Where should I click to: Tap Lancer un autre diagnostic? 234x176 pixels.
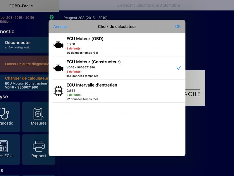click(24, 64)
